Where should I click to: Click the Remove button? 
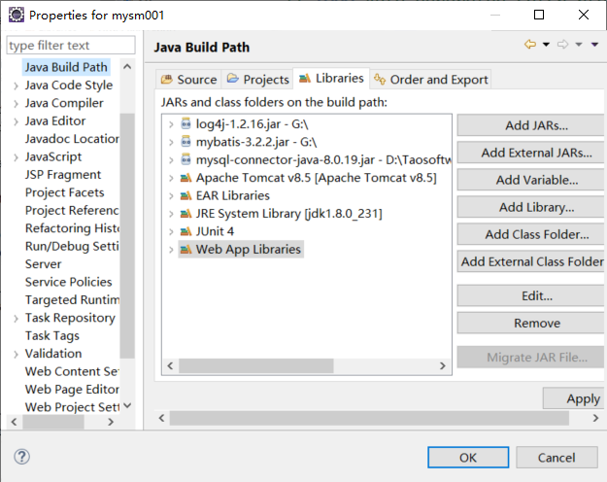tap(536, 323)
